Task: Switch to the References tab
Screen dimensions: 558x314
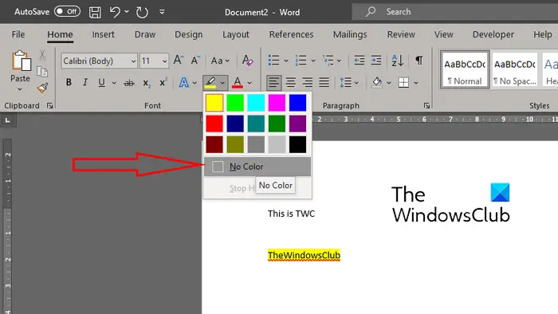Action: (291, 34)
